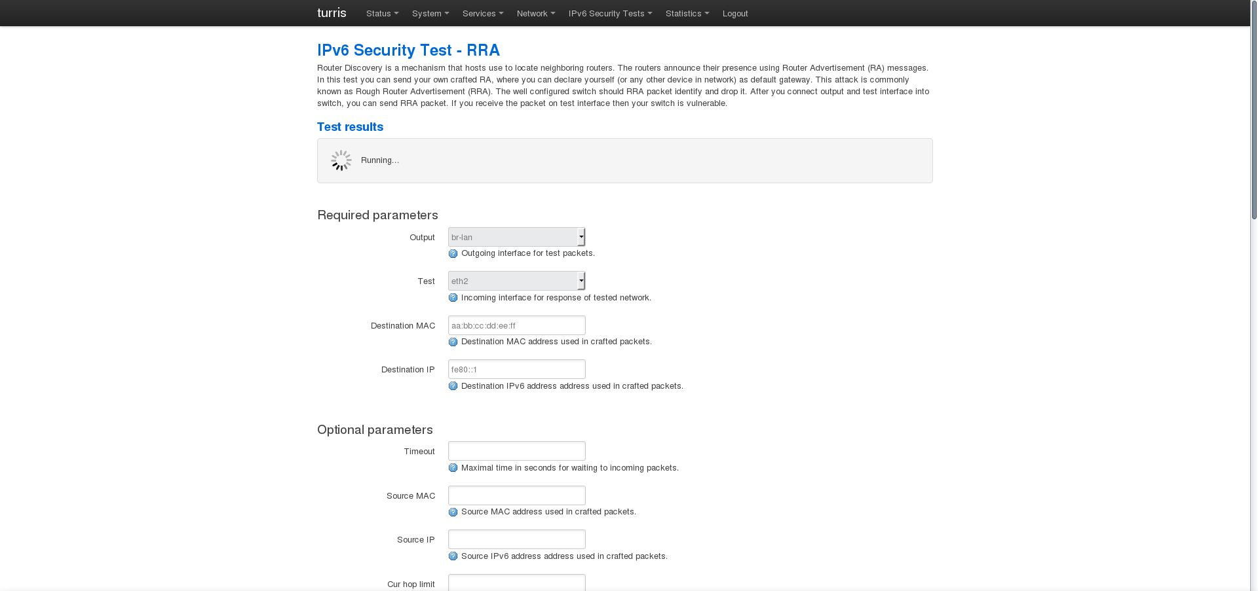Click the Destination MAC input field
The width and height of the screenshot is (1258, 591).
pyautogui.click(x=516, y=325)
